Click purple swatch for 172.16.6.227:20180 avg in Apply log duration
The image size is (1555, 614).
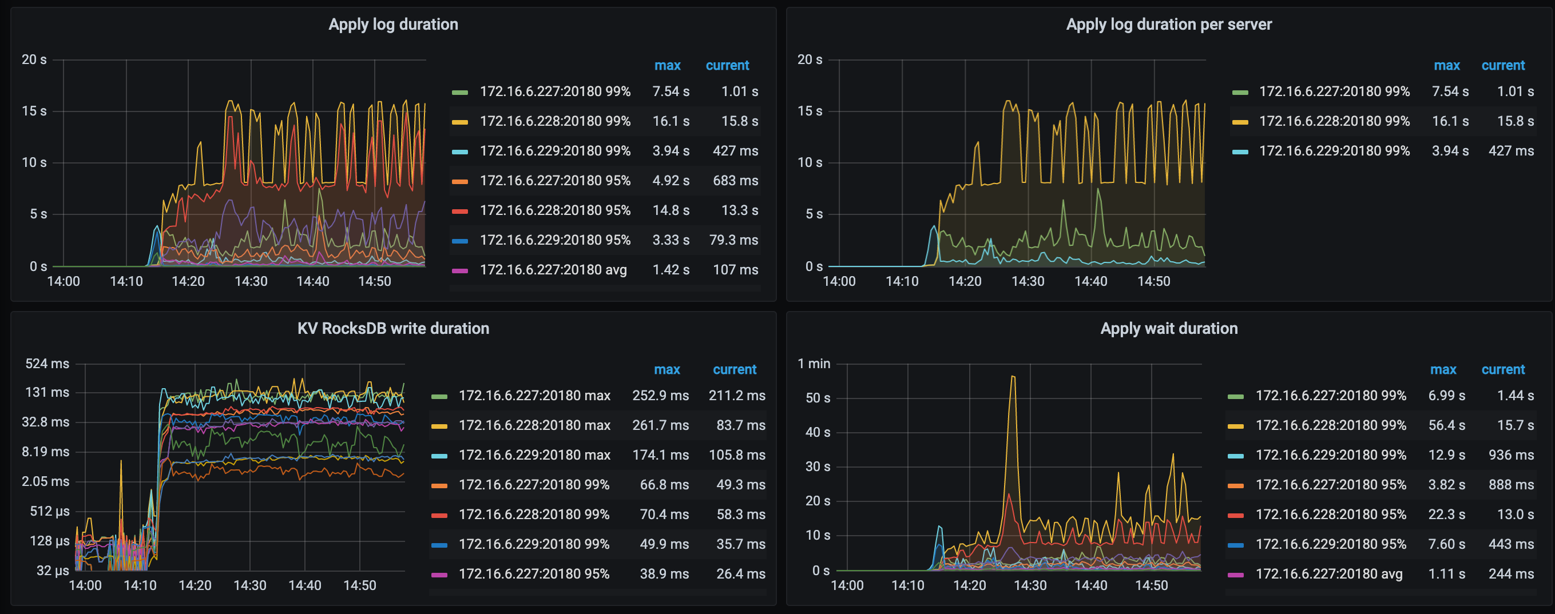[x=460, y=271]
